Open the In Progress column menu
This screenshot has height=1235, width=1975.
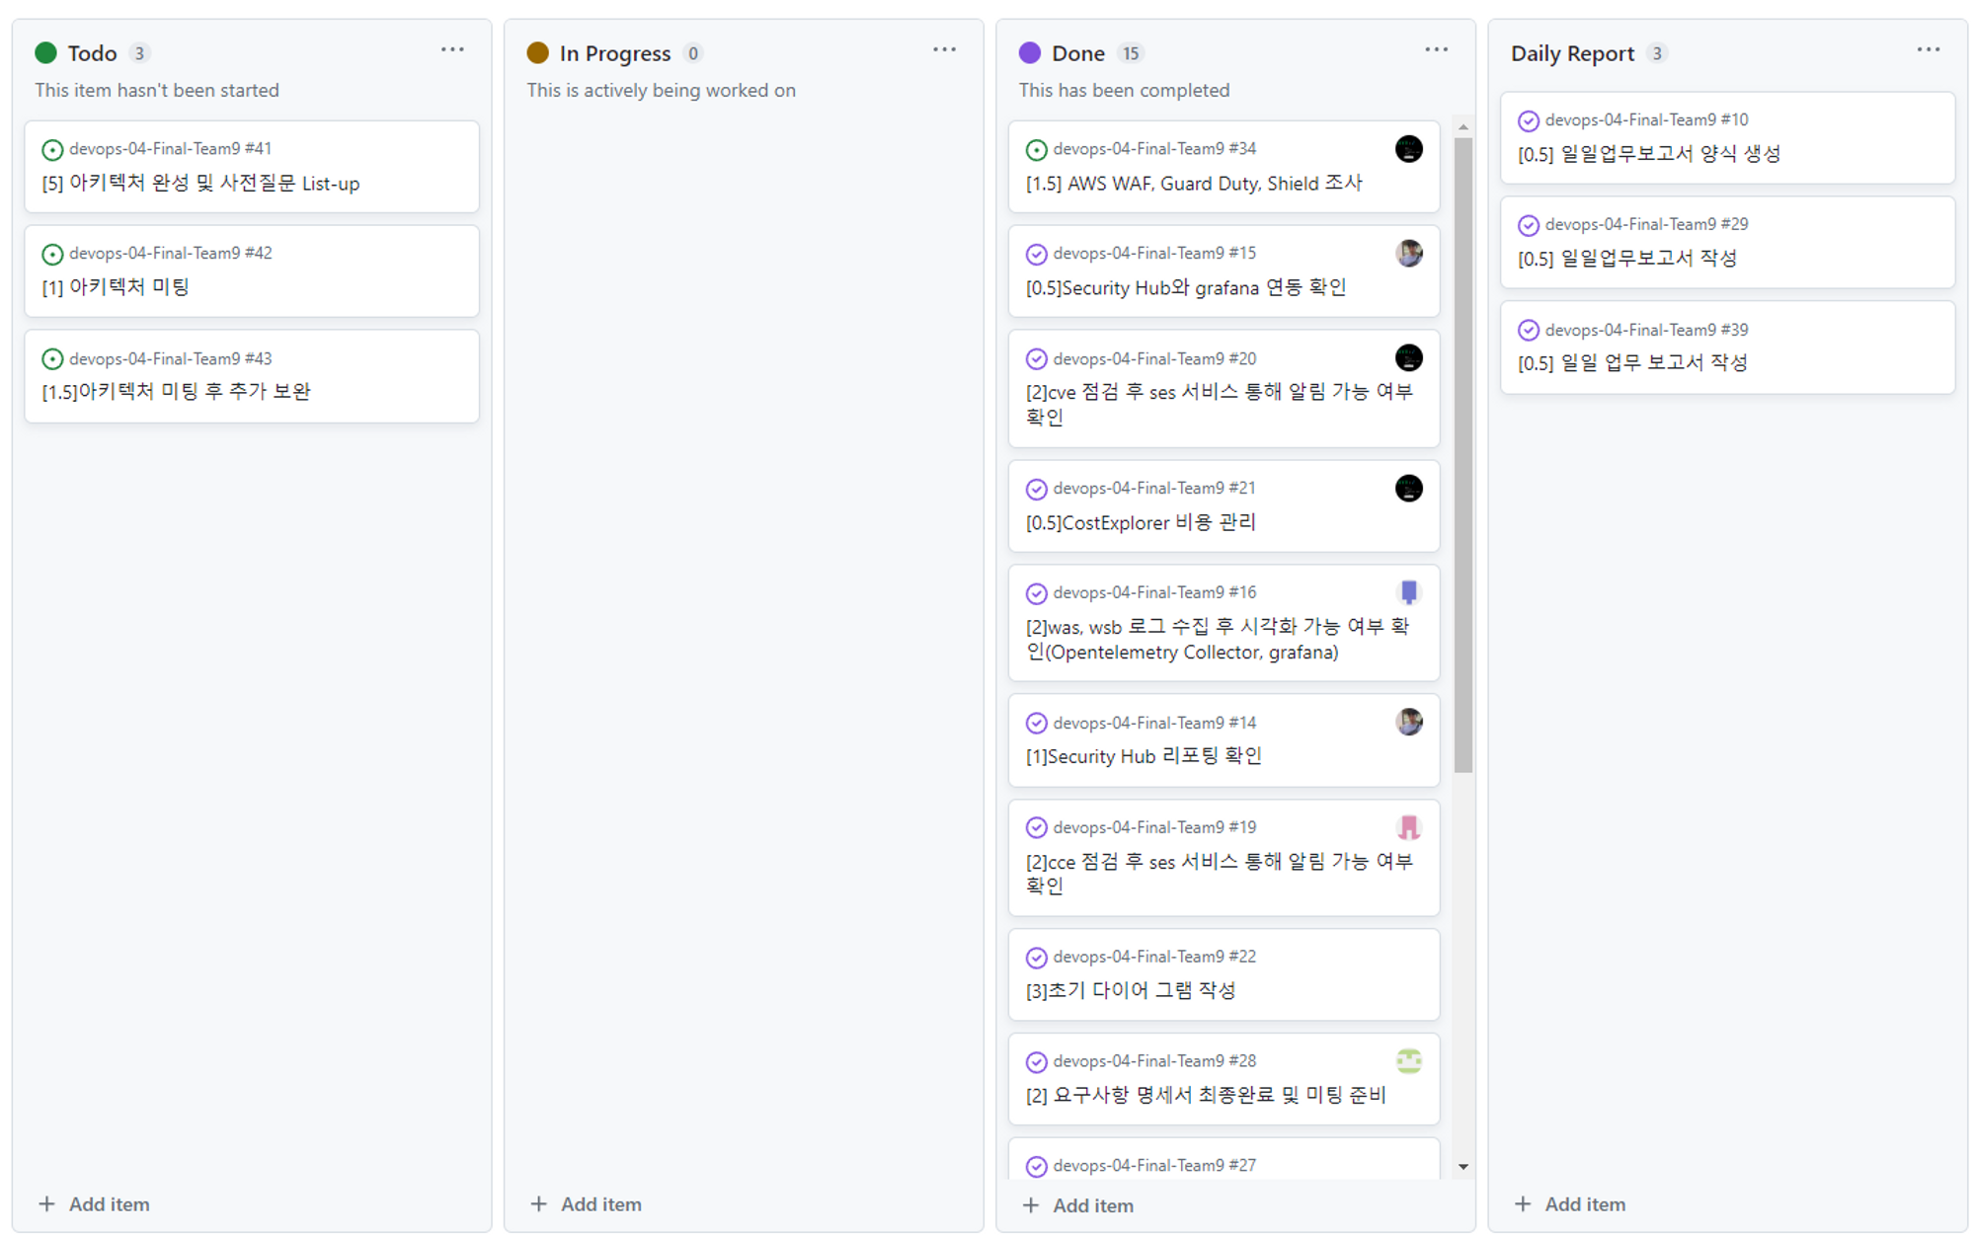(944, 49)
